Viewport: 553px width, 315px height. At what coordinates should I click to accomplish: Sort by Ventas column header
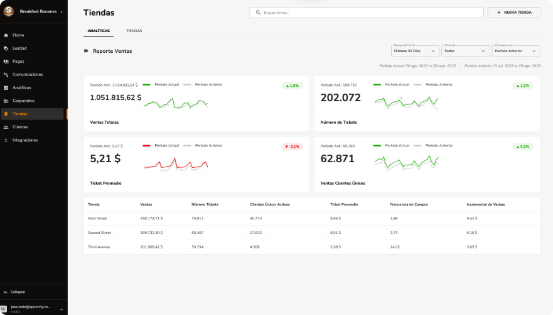tap(146, 204)
